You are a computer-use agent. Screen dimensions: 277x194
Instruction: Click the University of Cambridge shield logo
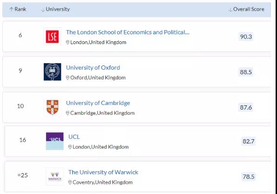(53, 107)
